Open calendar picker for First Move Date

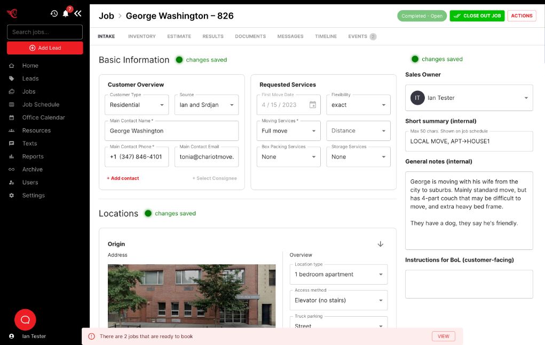point(313,105)
